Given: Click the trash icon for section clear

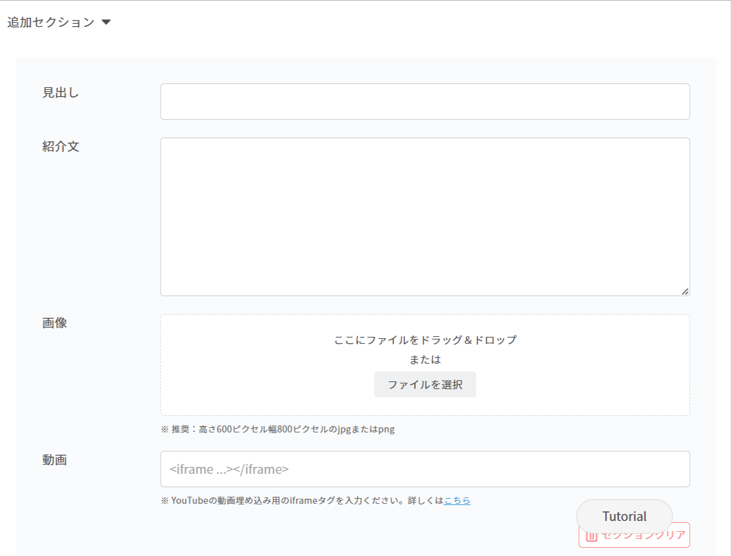Looking at the screenshot, I should click(591, 536).
